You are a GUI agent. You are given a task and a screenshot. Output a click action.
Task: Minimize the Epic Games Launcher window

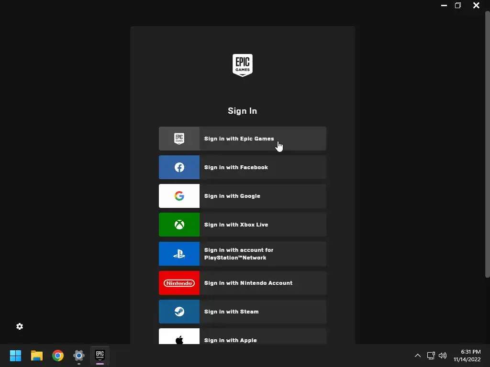click(x=444, y=5)
